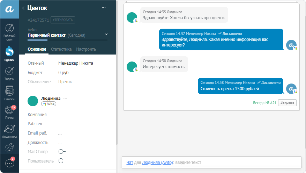306x173 pixels.
Task: Open the three-dot menu next to Людмила
Action: click(x=65, y=98)
